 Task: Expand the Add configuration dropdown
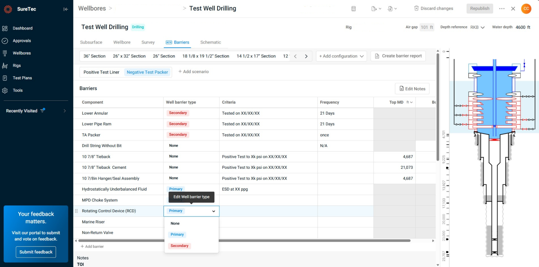pyautogui.click(x=341, y=56)
